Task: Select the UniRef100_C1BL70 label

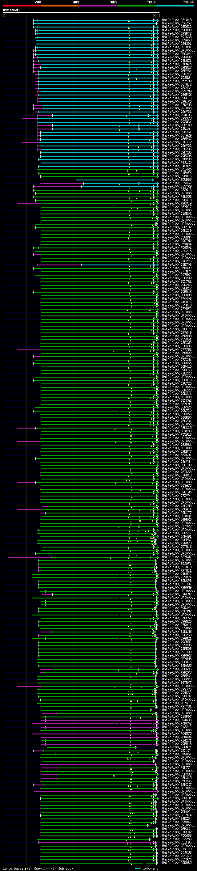Action: [x=177, y=329]
